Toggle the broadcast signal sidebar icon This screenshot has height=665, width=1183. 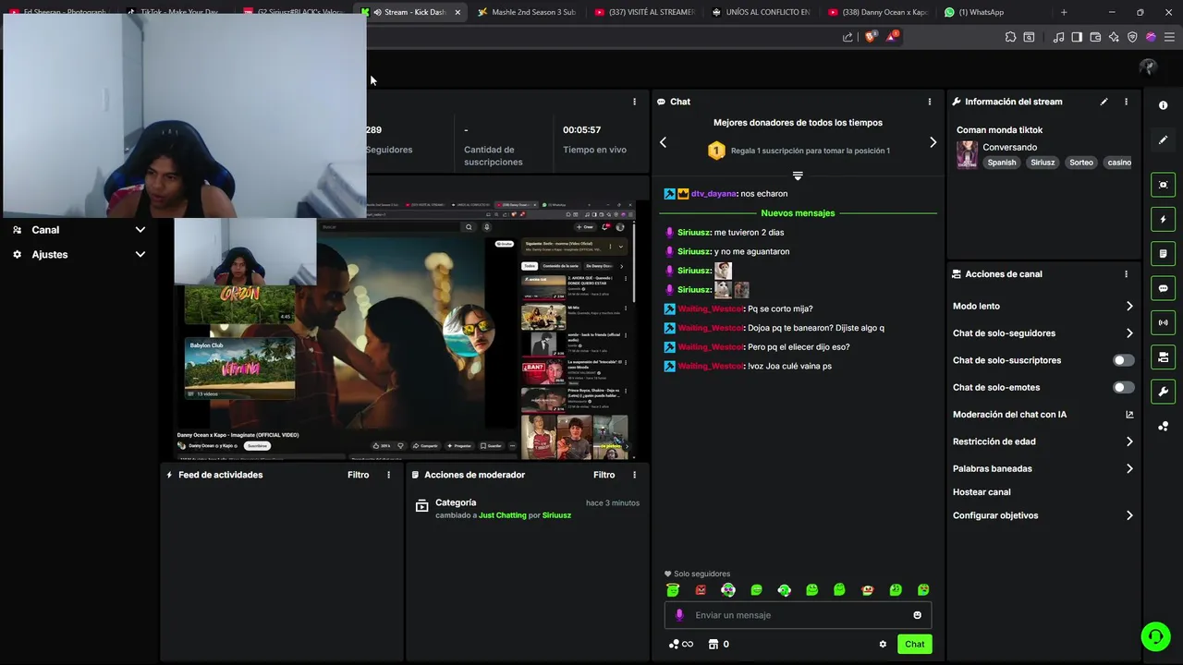tap(1163, 322)
